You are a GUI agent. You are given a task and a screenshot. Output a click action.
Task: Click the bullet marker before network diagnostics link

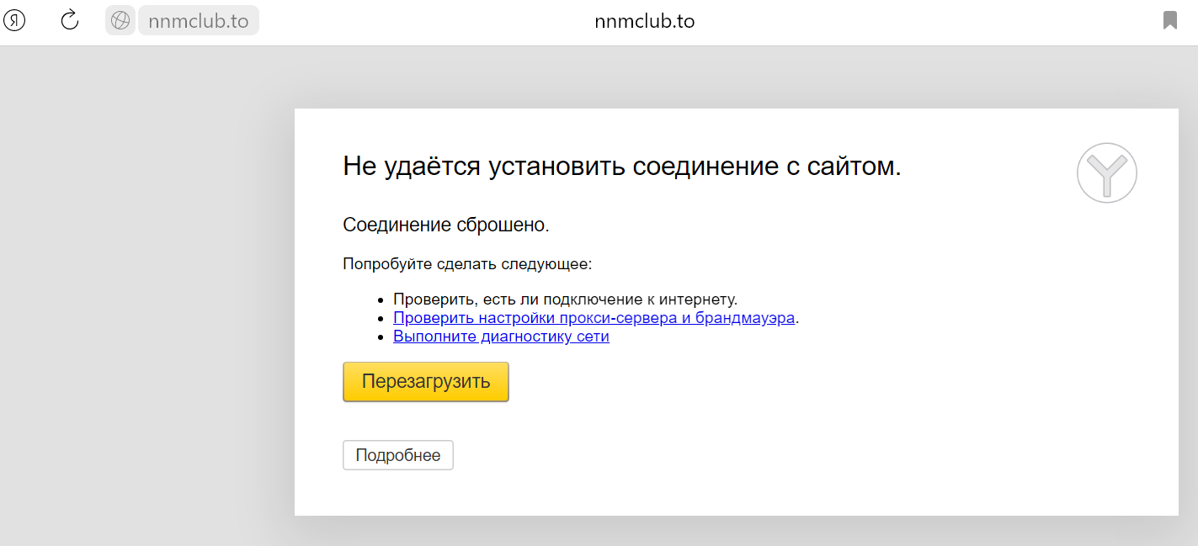[381, 337]
